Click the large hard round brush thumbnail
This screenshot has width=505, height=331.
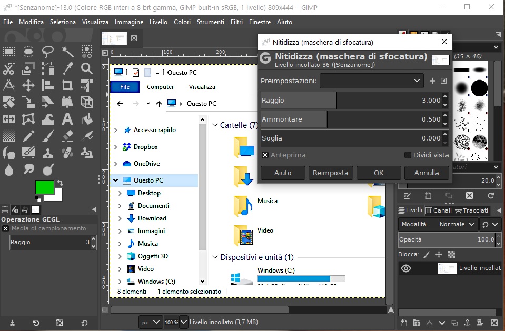click(x=479, y=88)
